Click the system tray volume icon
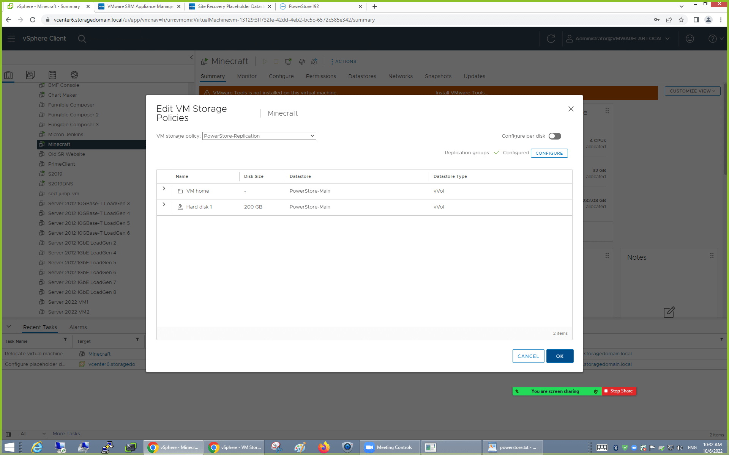Screen dimensions: 729x455 pyautogui.click(x=680, y=448)
